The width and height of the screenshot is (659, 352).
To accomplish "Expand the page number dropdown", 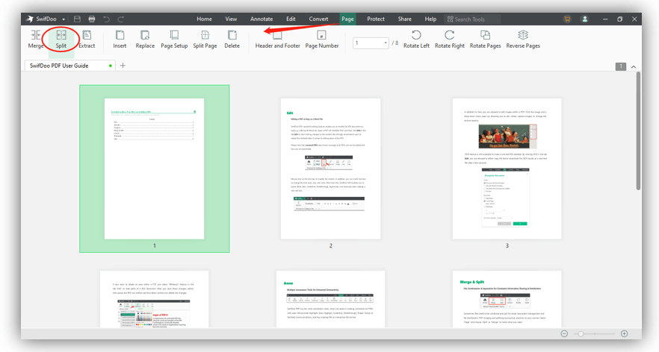I will point(386,43).
